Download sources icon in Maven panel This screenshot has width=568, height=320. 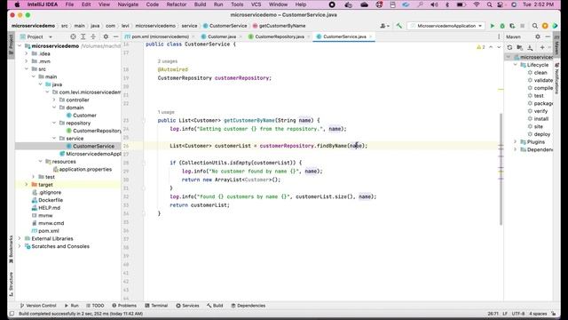530,47
